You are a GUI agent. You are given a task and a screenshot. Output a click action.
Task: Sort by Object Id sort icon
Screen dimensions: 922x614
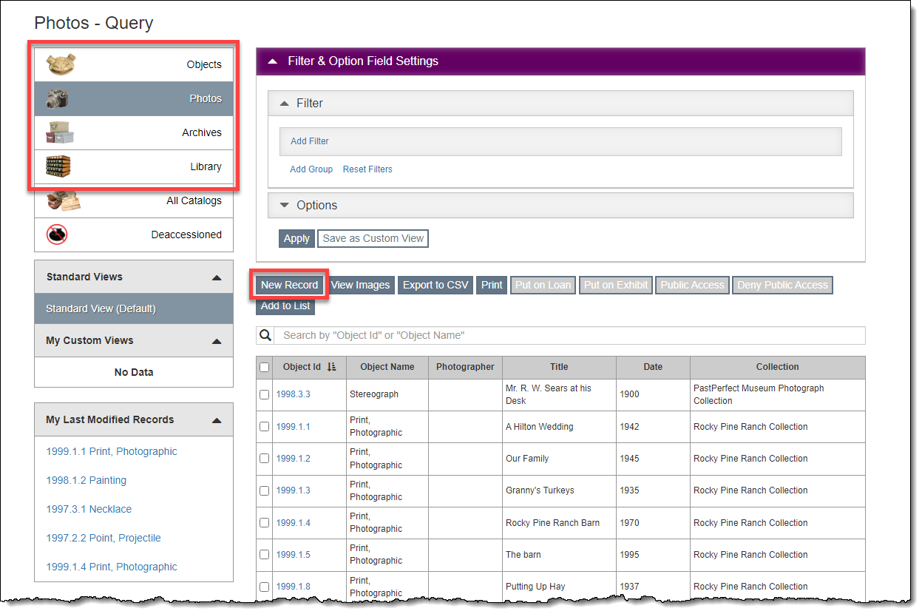[x=331, y=367]
